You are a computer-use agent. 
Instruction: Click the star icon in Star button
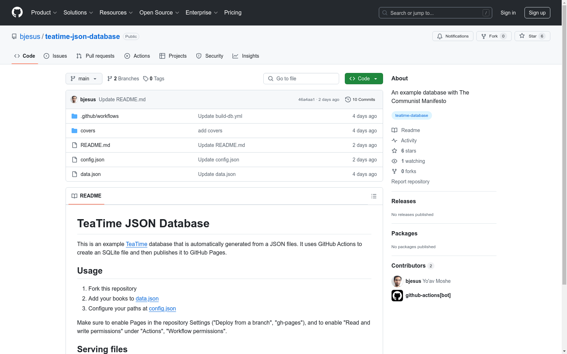522,36
